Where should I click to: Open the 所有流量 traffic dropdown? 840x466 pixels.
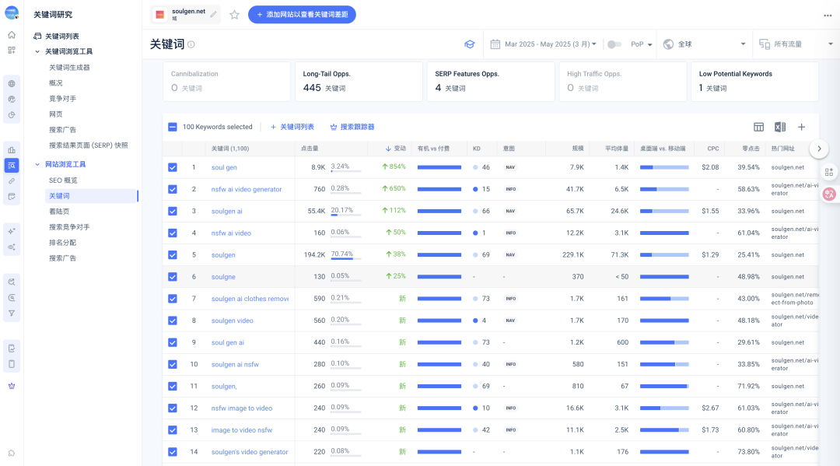coord(796,44)
